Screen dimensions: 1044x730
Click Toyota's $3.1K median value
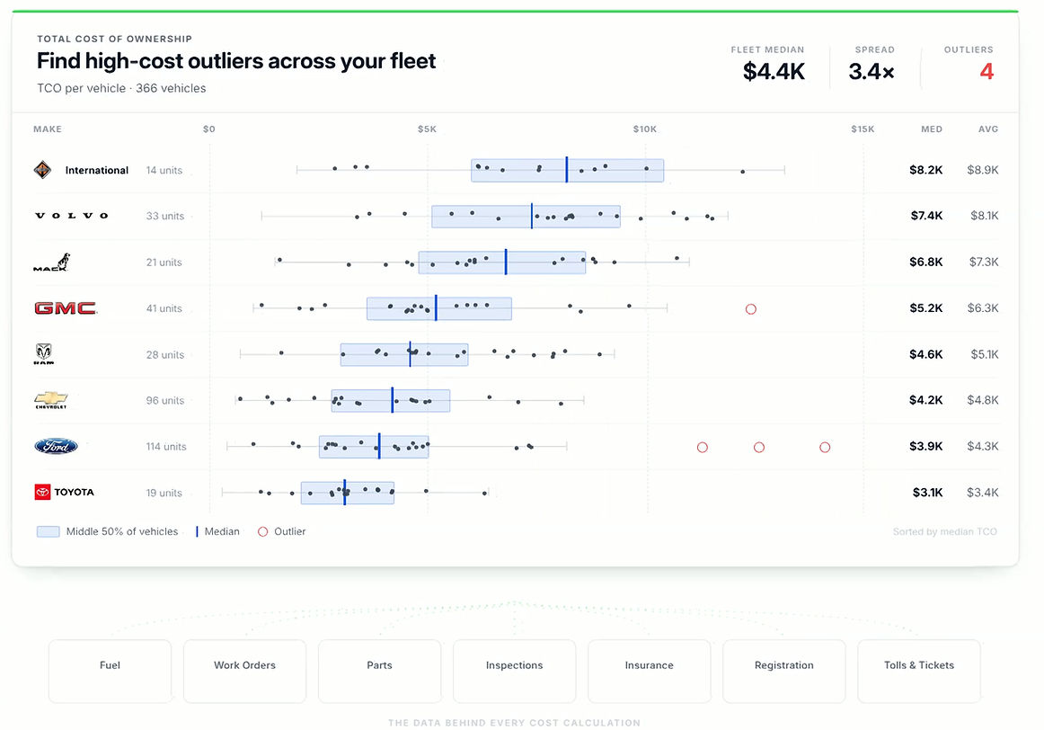point(927,493)
